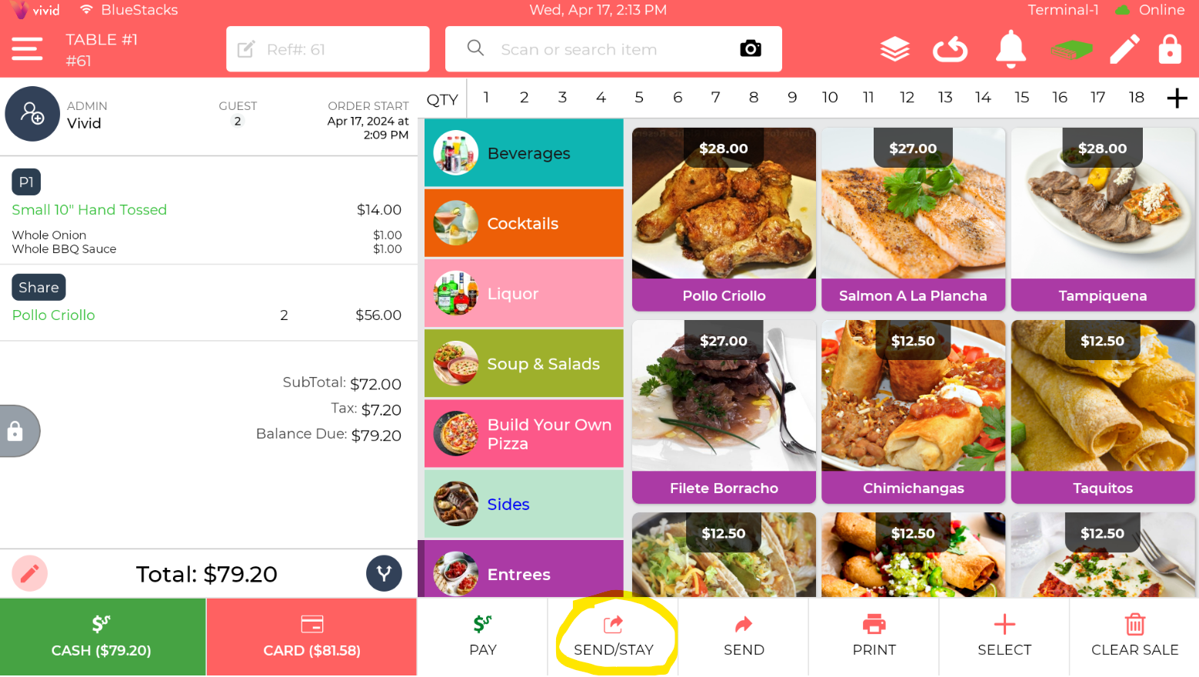The height and width of the screenshot is (677, 1199).
Task: Open the Build Your Own Pizza category
Action: coord(524,434)
